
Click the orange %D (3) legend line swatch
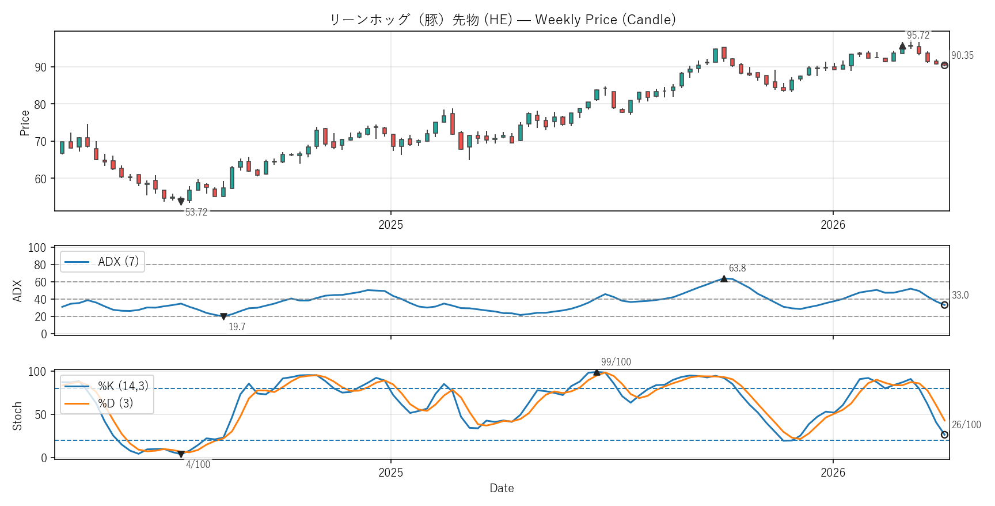77,403
